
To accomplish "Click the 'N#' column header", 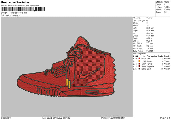I will [x=137, y=56].
